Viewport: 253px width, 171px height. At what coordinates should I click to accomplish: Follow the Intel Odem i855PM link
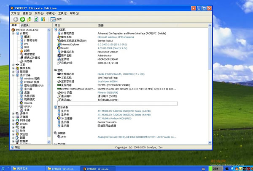(x=108, y=82)
